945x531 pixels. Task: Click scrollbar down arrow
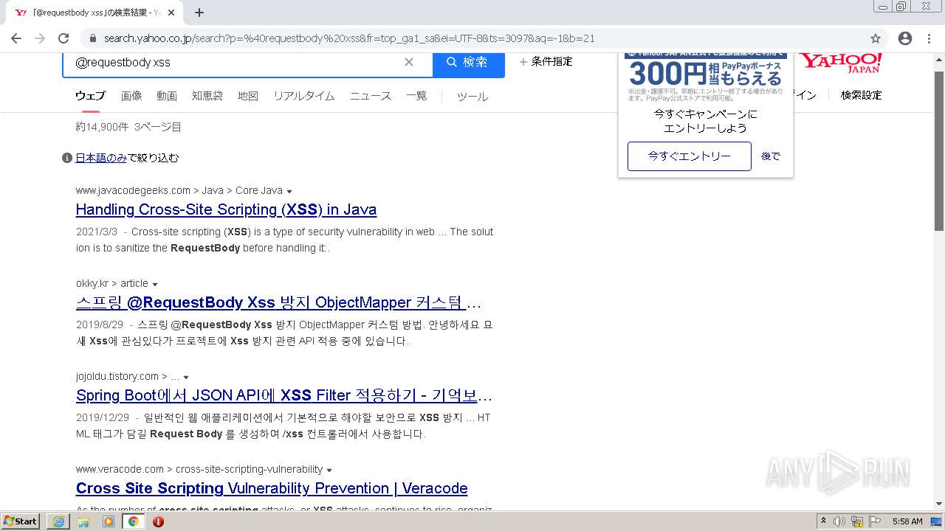point(939,504)
